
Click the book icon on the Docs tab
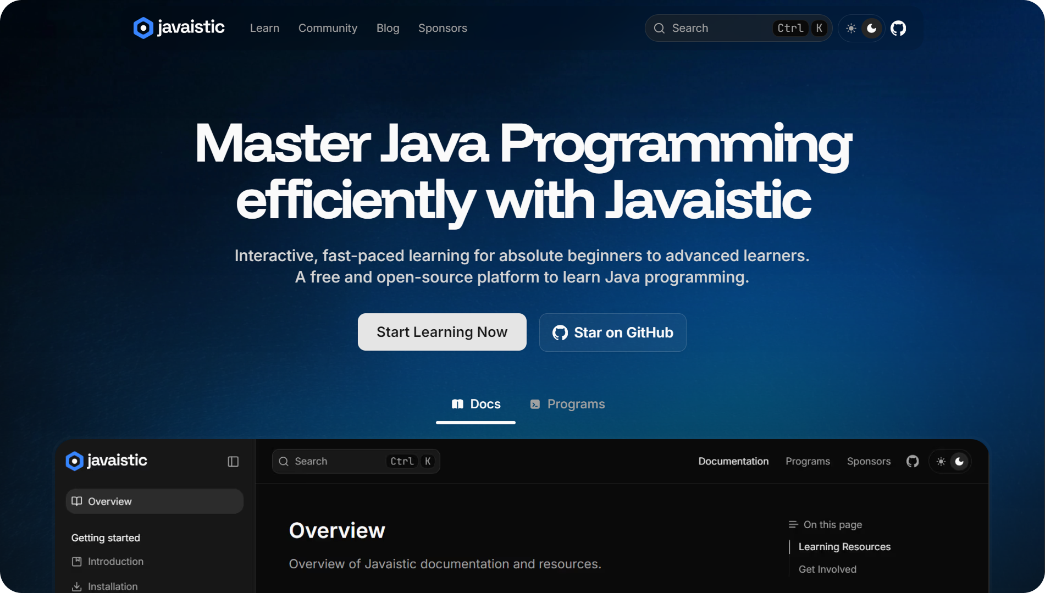click(457, 404)
